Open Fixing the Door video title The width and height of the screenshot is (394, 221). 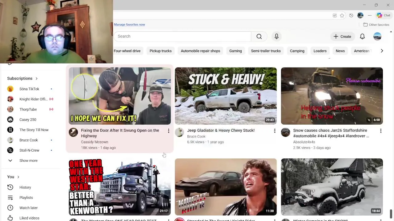(120, 133)
